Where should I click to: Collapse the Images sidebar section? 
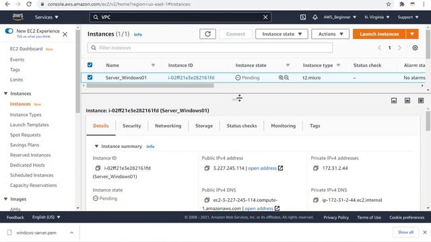click(5, 199)
